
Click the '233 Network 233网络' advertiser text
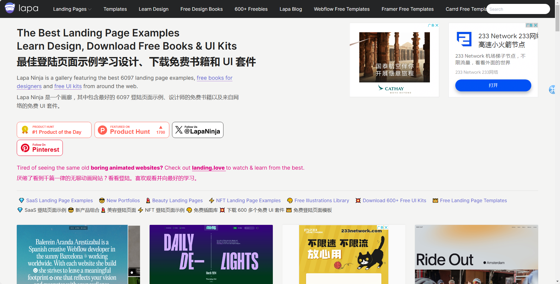coord(477,72)
